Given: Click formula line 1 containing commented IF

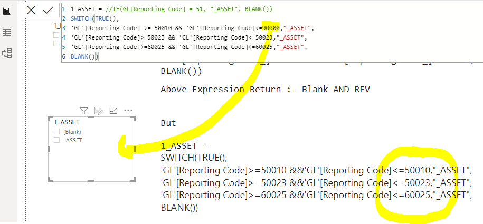Looking at the screenshot, I should tap(172, 9).
